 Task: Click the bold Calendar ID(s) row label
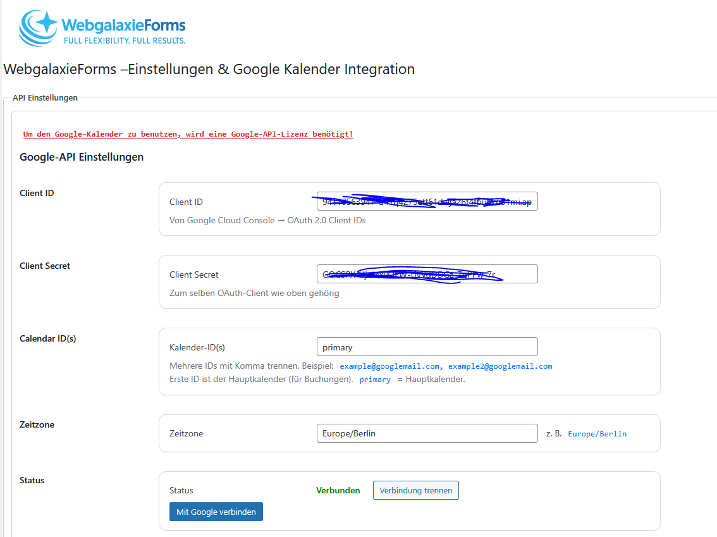(x=48, y=338)
